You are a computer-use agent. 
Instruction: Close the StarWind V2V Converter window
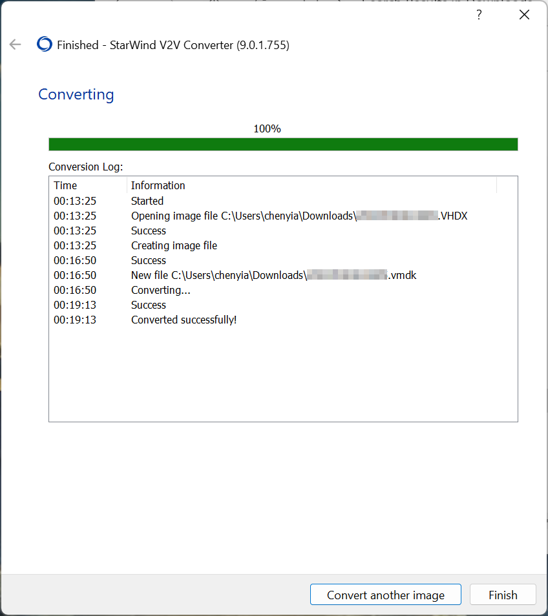tap(524, 15)
